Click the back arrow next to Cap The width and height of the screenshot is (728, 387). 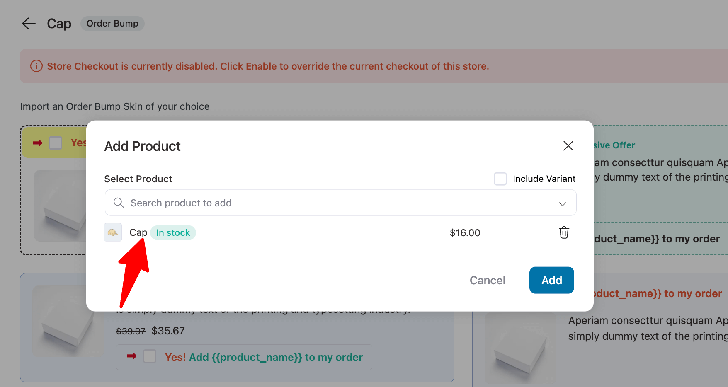pyautogui.click(x=29, y=24)
